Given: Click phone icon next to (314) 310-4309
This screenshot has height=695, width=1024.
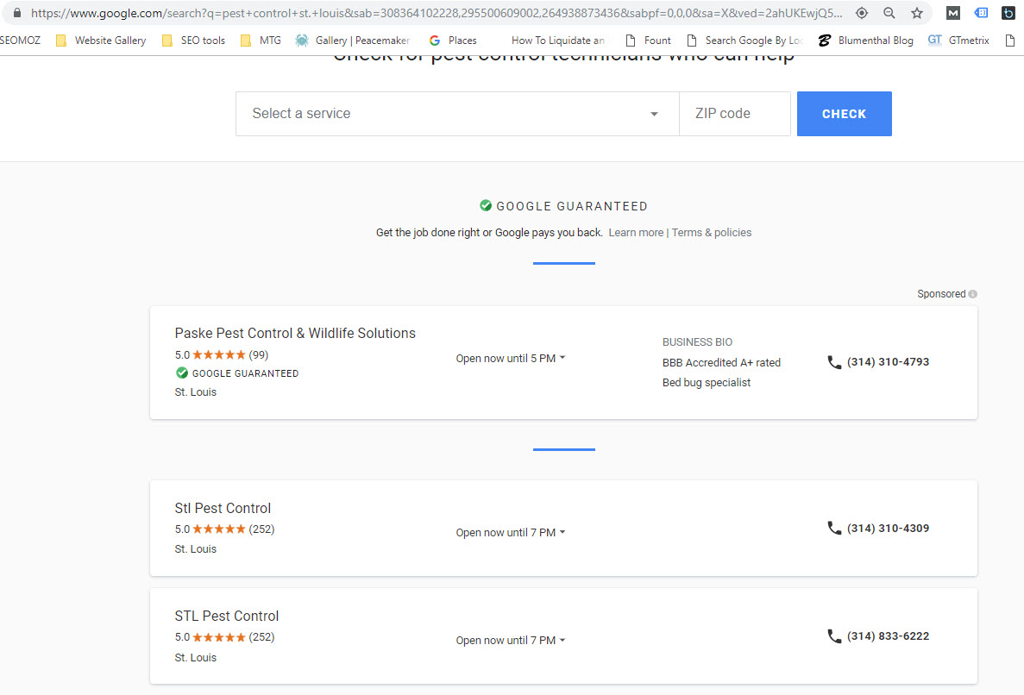Looking at the screenshot, I should pyautogui.click(x=834, y=528).
